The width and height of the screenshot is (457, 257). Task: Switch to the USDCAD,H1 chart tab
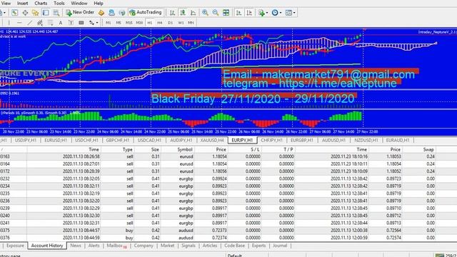tap(149, 140)
